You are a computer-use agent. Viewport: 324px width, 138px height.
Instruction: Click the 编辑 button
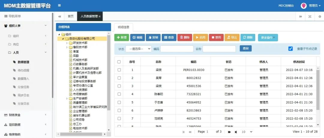137,37
